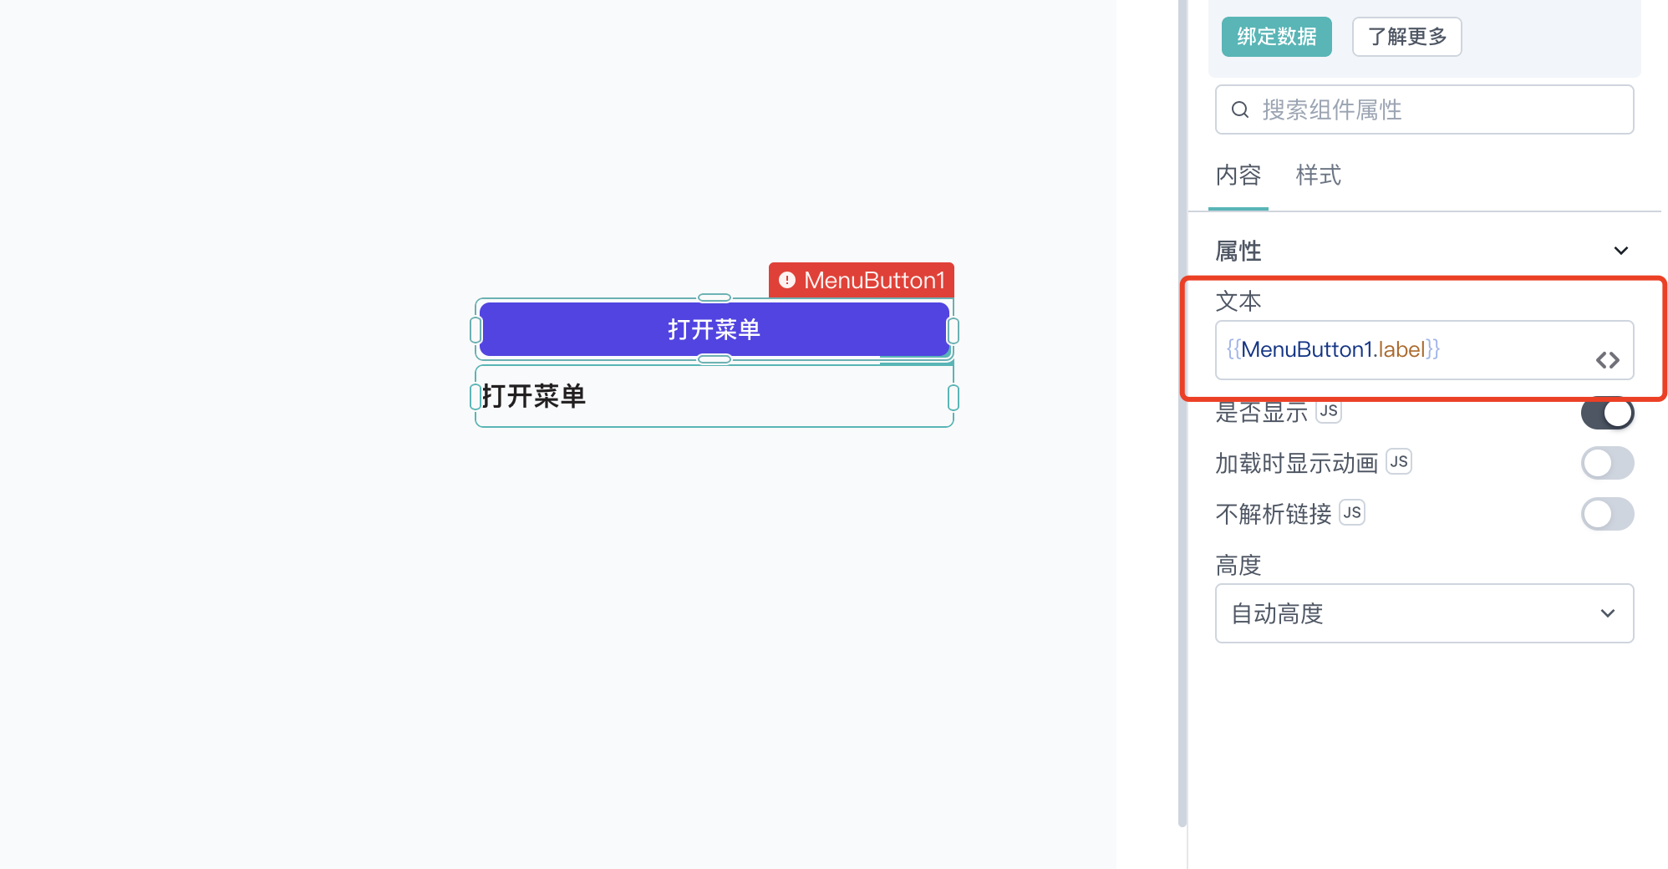Toggle the 是否显示 switch
The image size is (1668, 869).
(x=1608, y=412)
